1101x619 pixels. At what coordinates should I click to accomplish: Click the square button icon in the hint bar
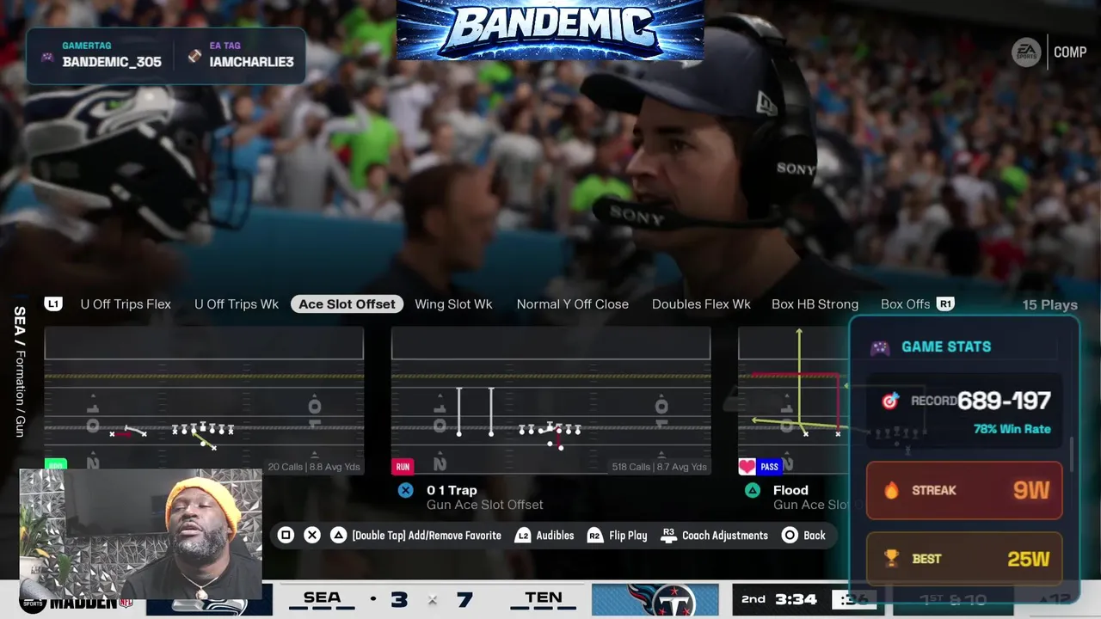pos(286,536)
